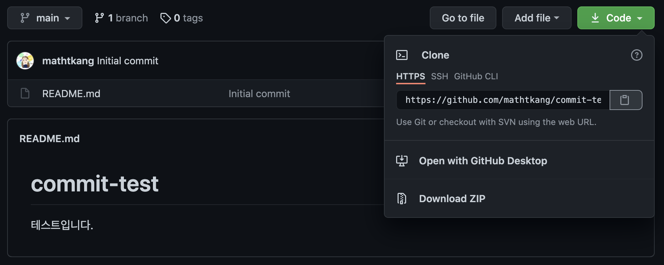Image resolution: width=664 pixels, height=265 pixels.
Task: Open mathtkang's profile avatar
Action: coord(25,61)
